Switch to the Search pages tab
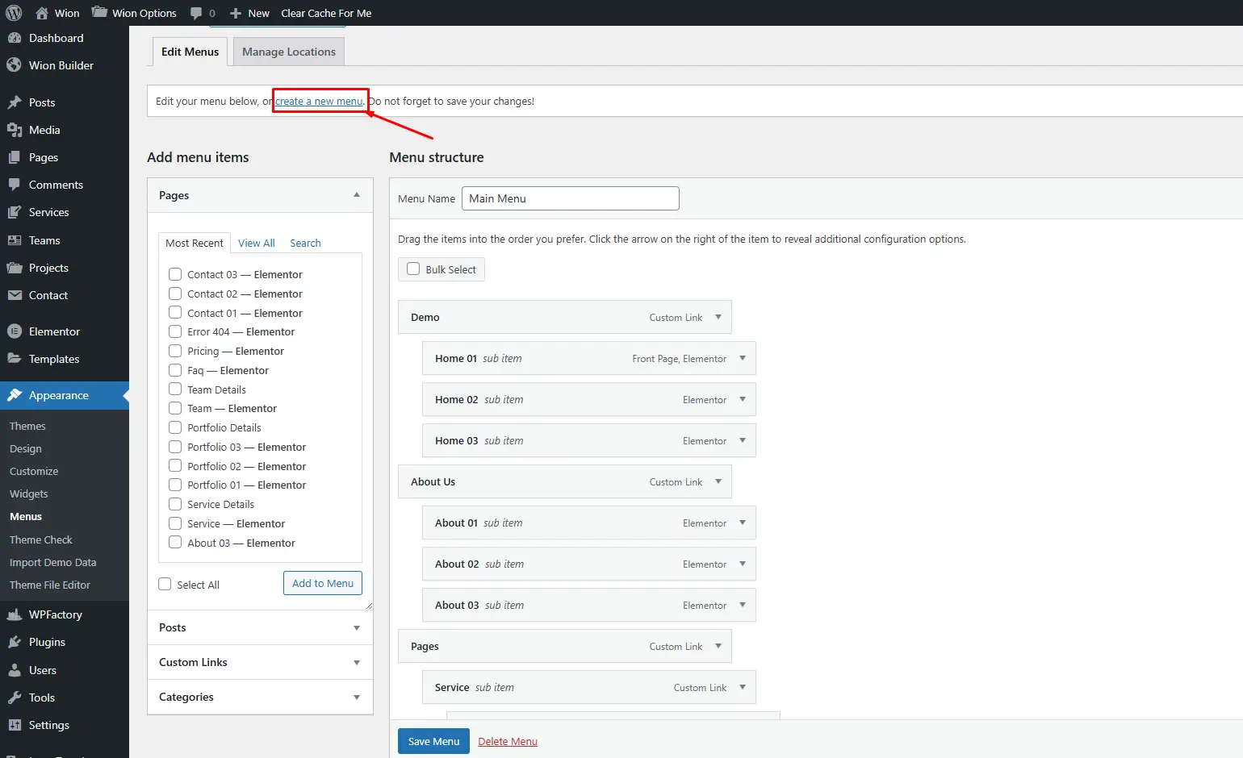The height and width of the screenshot is (758, 1243). tap(305, 243)
